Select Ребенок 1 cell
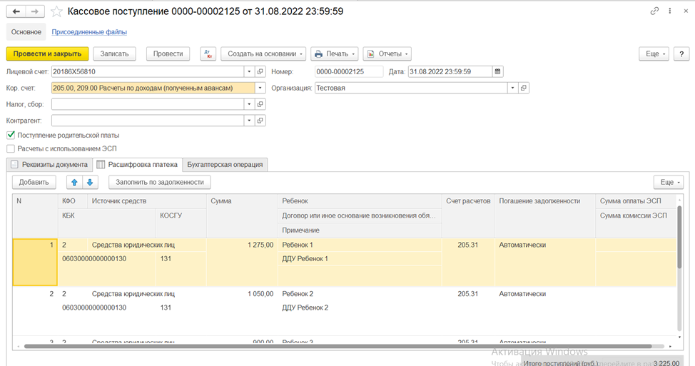Viewport: 695px width, 366px height. click(x=360, y=245)
